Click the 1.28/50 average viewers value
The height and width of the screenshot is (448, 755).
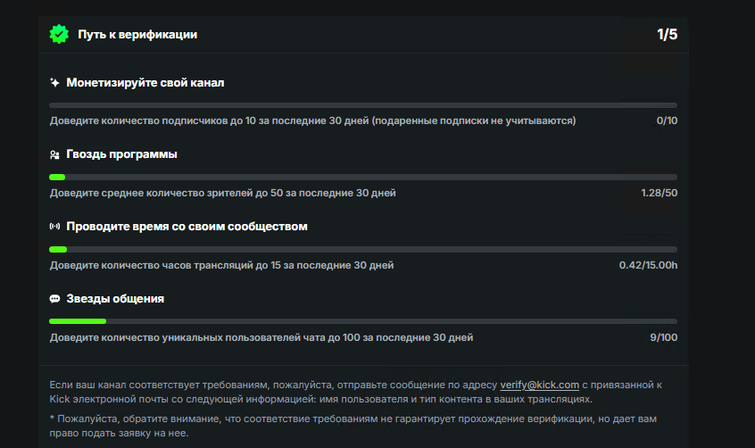click(659, 193)
